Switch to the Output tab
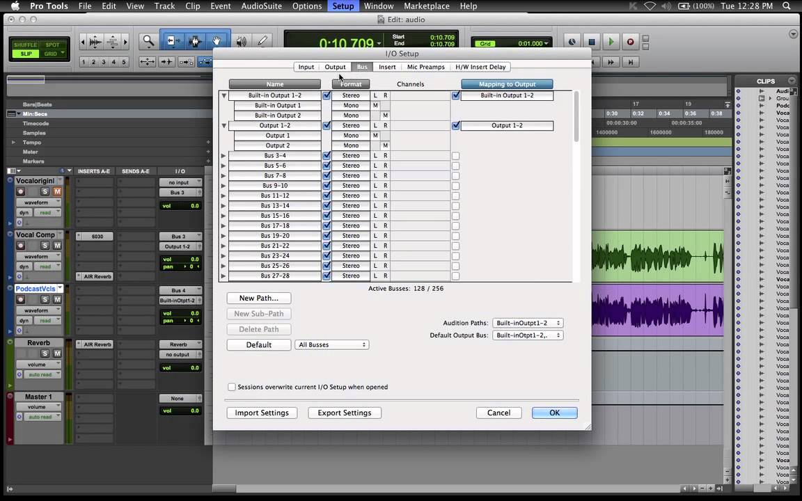This screenshot has height=501, width=802. [x=335, y=67]
